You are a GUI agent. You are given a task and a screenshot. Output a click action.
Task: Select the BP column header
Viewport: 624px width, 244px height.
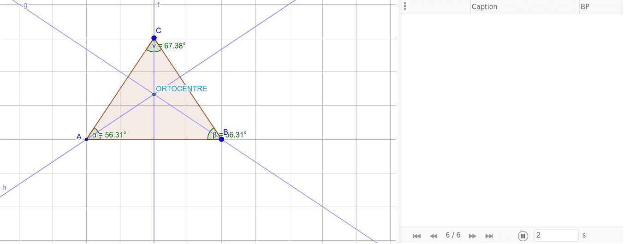601,7
